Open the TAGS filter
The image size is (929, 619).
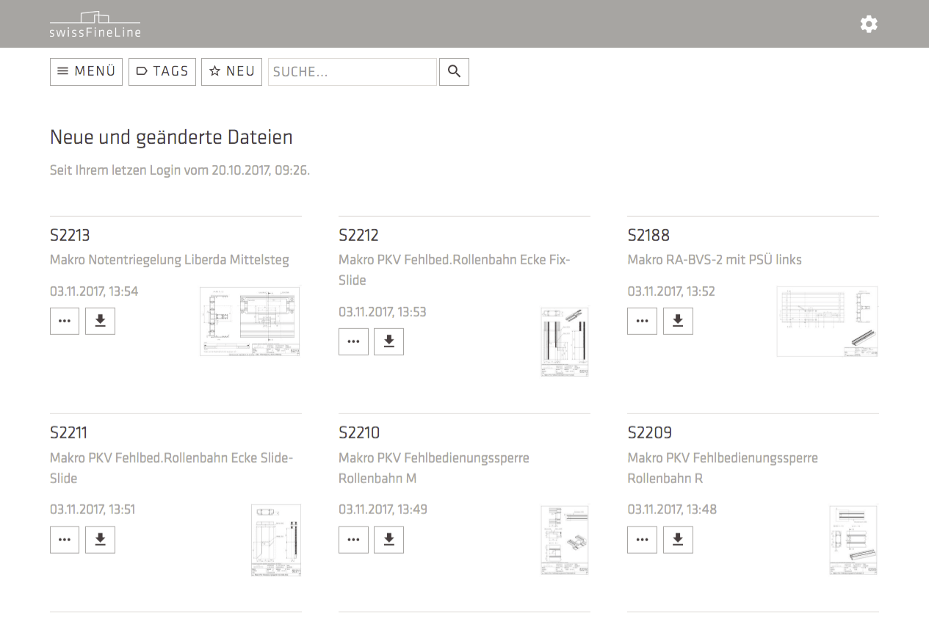(162, 72)
